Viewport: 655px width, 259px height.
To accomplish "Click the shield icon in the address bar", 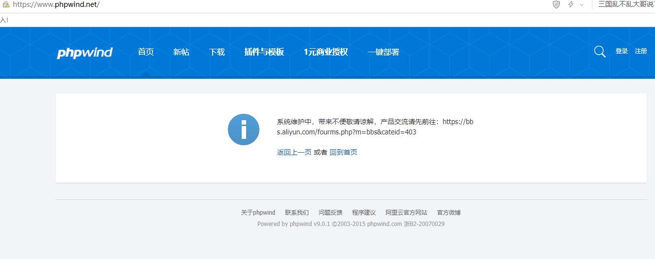I will (x=556, y=4).
